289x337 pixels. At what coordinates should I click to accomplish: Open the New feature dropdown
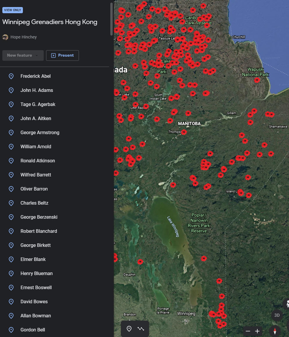tap(23, 55)
